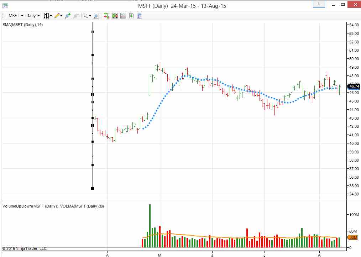Click the 50.00 price axis label
The width and height of the screenshot is (361, 257).
pos(354,59)
